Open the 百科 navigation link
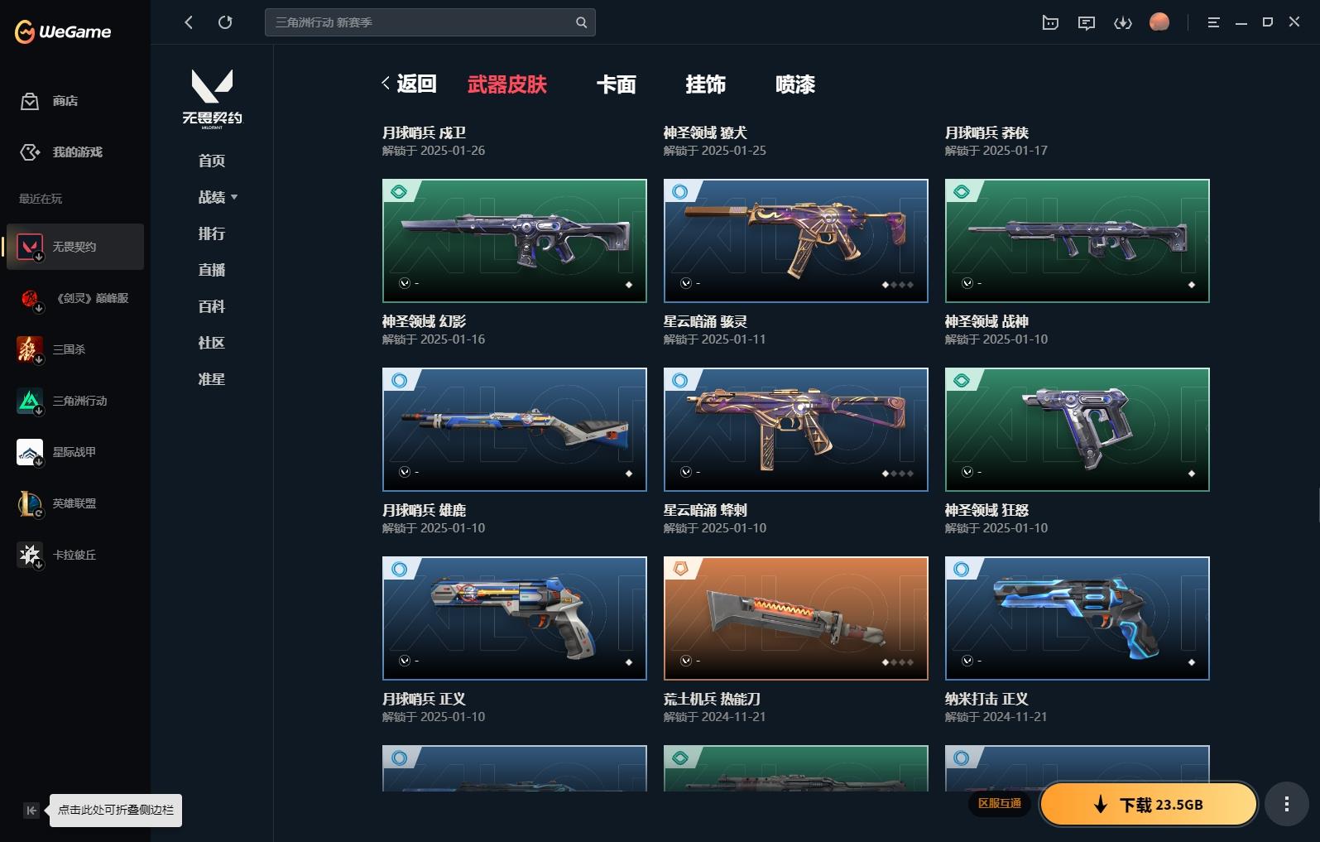The image size is (1320, 842). click(212, 306)
